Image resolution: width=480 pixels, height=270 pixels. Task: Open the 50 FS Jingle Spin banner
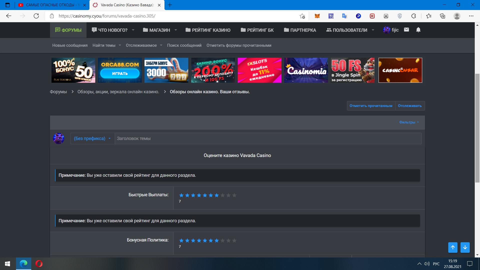(353, 70)
